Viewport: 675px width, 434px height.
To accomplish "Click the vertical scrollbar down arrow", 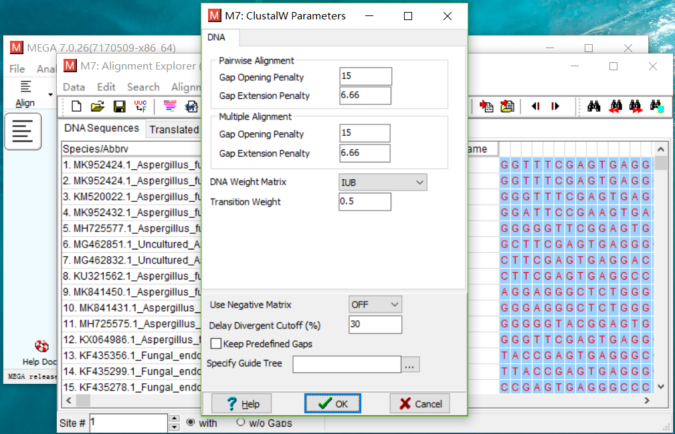I will [x=661, y=387].
